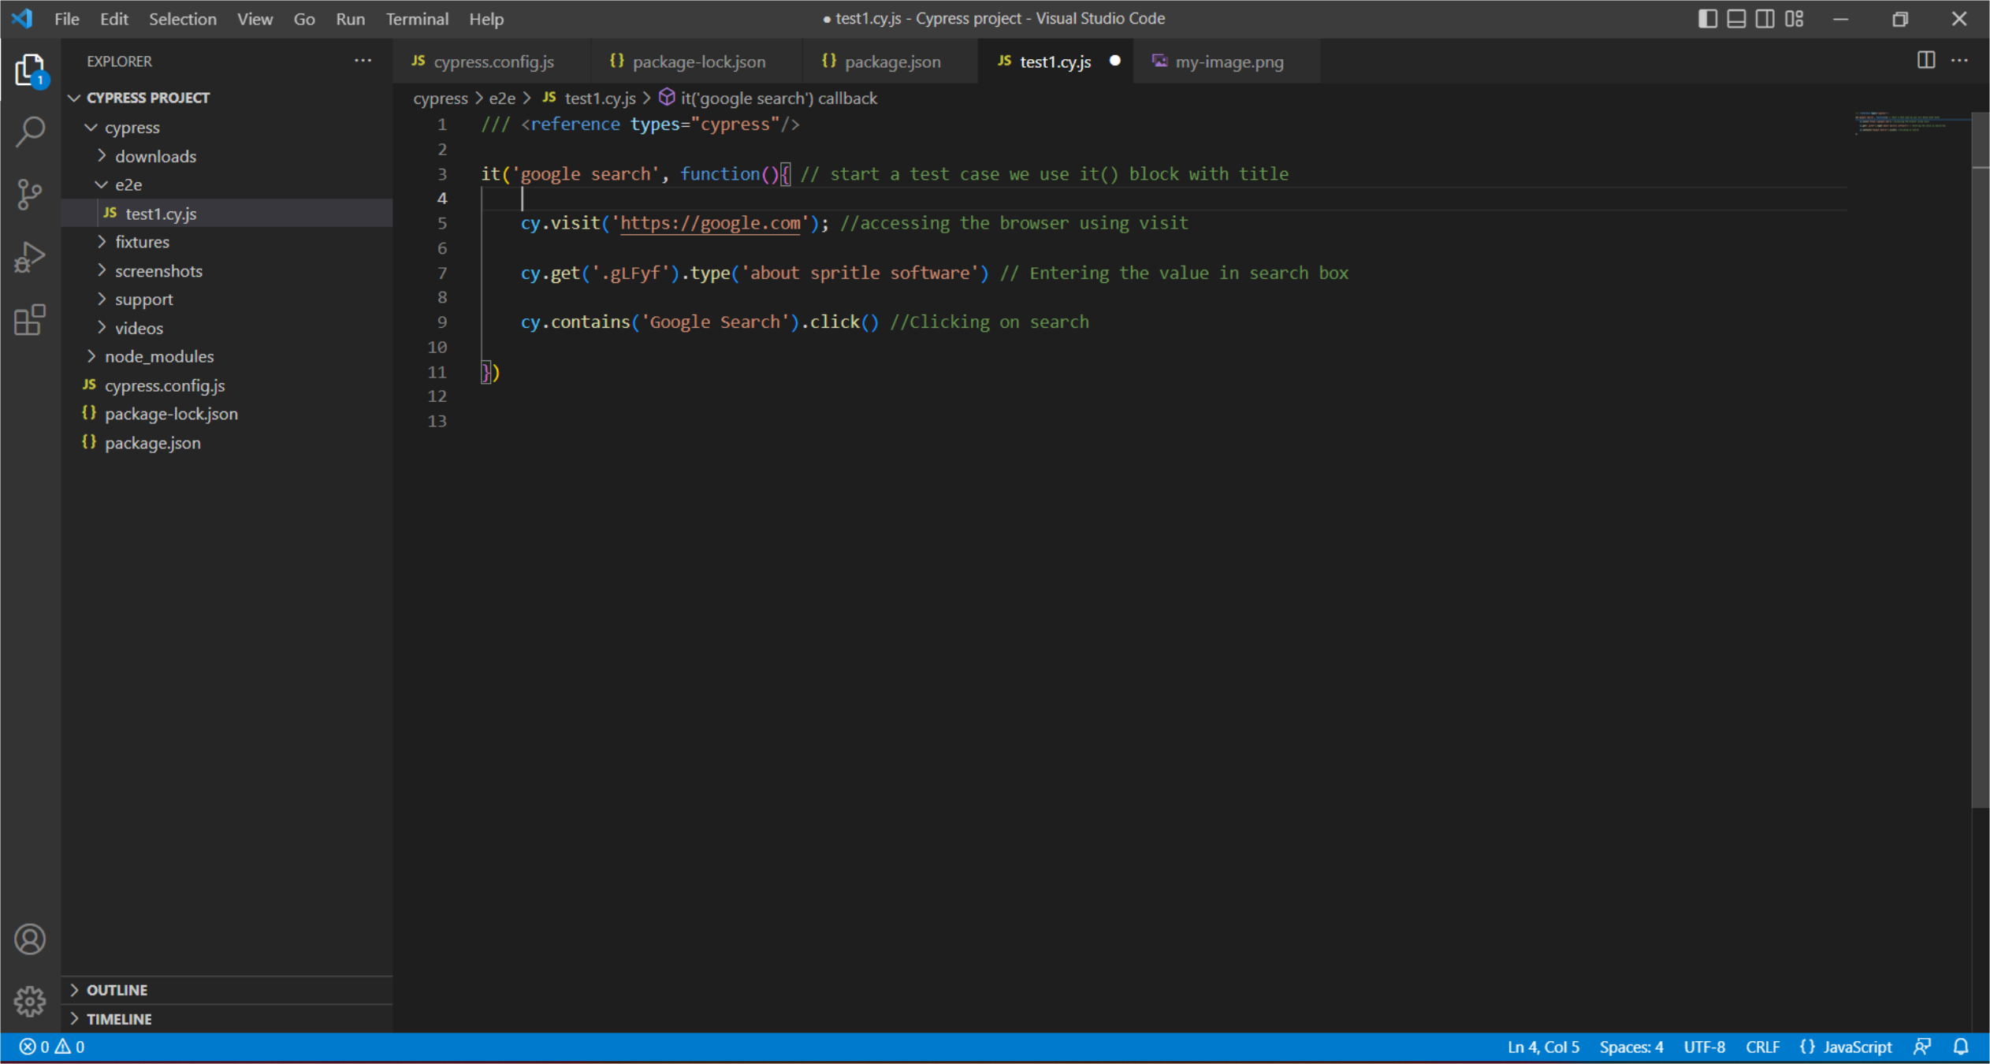Screen dimensions: 1990x1064
Task: Open the Accounts menu icon
Action: [x=30, y=939]
